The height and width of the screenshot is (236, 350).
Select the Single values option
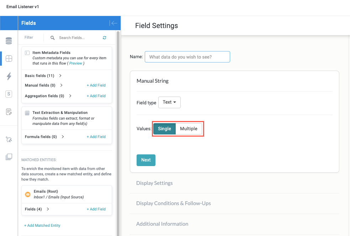[164, 129]
